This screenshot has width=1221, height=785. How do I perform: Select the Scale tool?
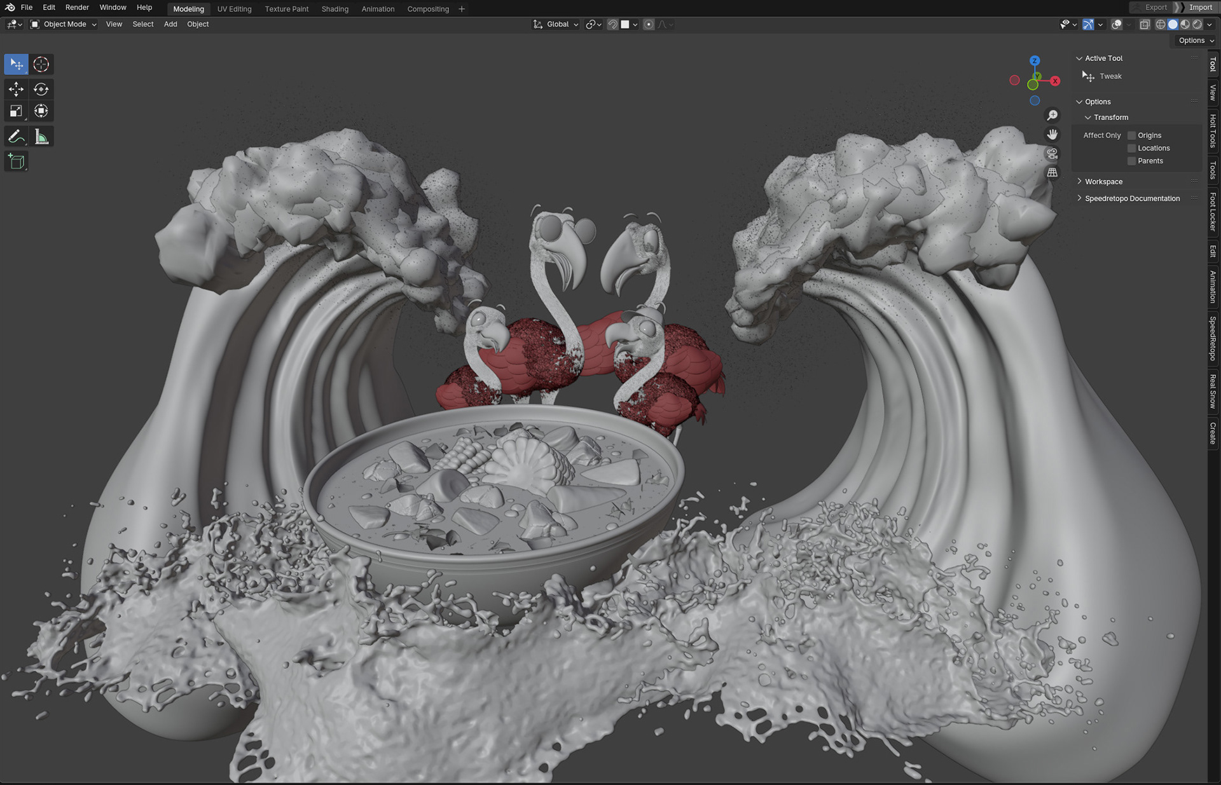coord(16,111)
